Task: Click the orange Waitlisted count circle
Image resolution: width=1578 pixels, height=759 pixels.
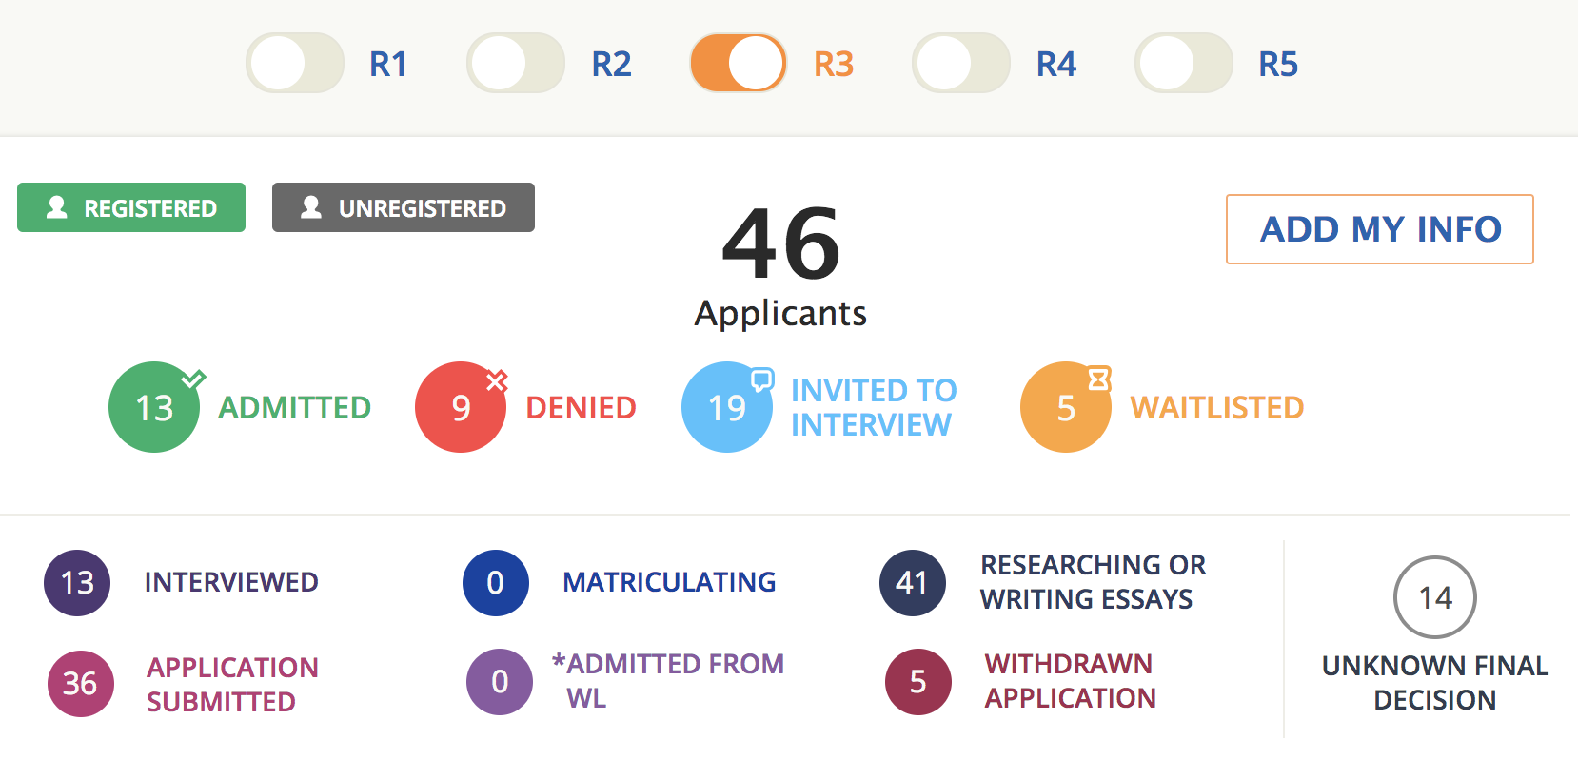Action: coord(1066,407)
